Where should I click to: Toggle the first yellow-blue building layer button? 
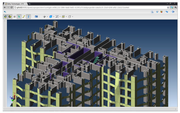tap(5, 17)
